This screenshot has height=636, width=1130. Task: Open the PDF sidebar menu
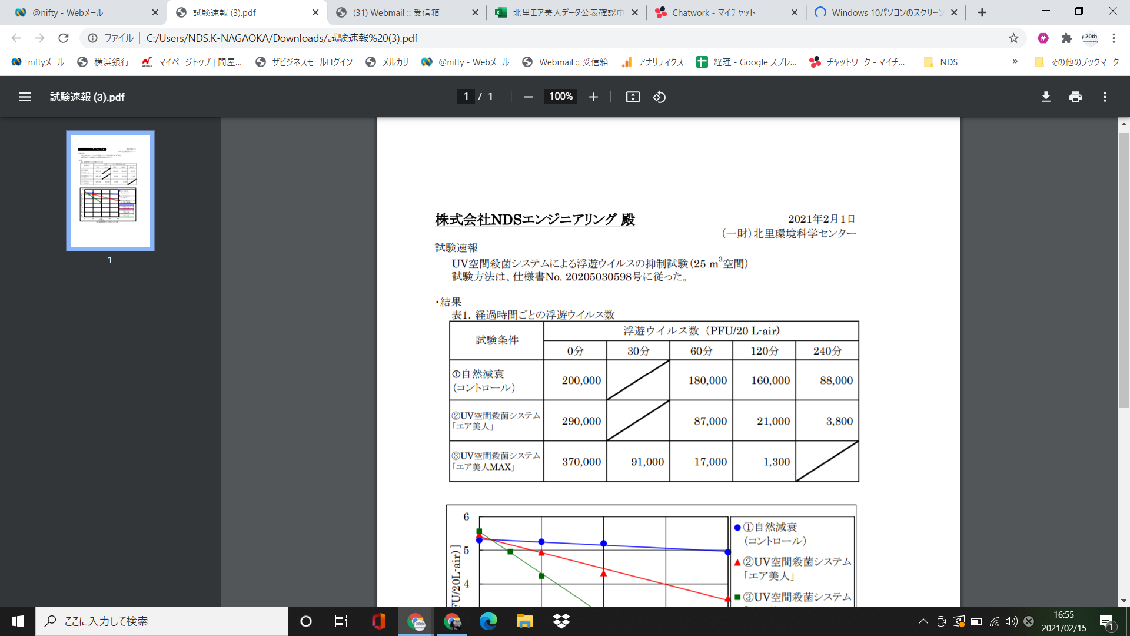coord(25,97)
